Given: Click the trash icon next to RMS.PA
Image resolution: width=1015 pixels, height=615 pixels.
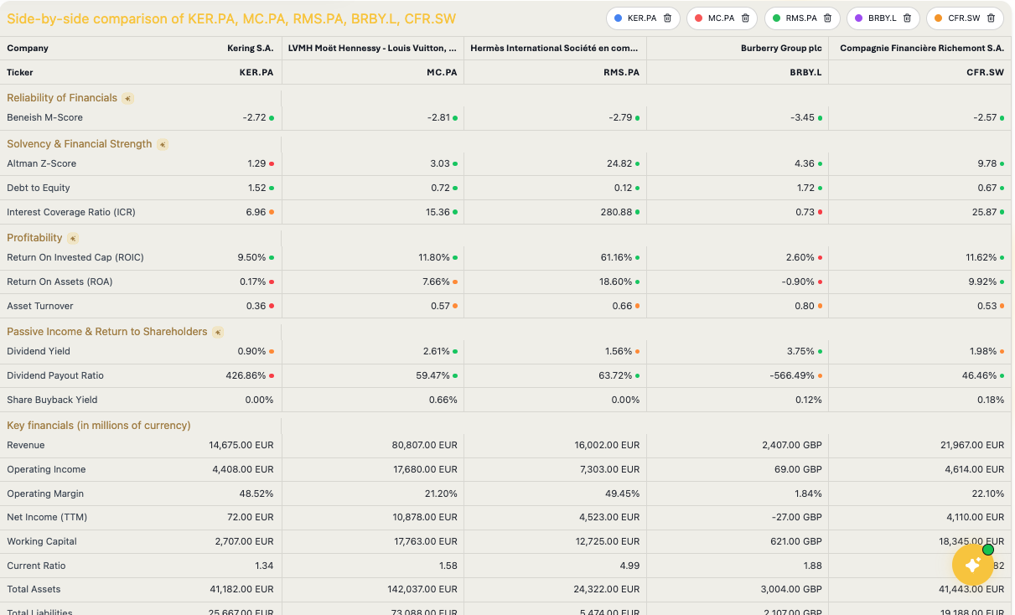Looking at the screenshot, I should (x=827, y=18).
